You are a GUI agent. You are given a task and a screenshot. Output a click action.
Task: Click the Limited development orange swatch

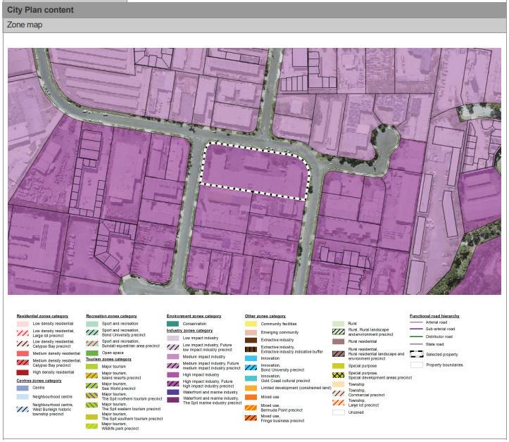click(x=251, y=388)
